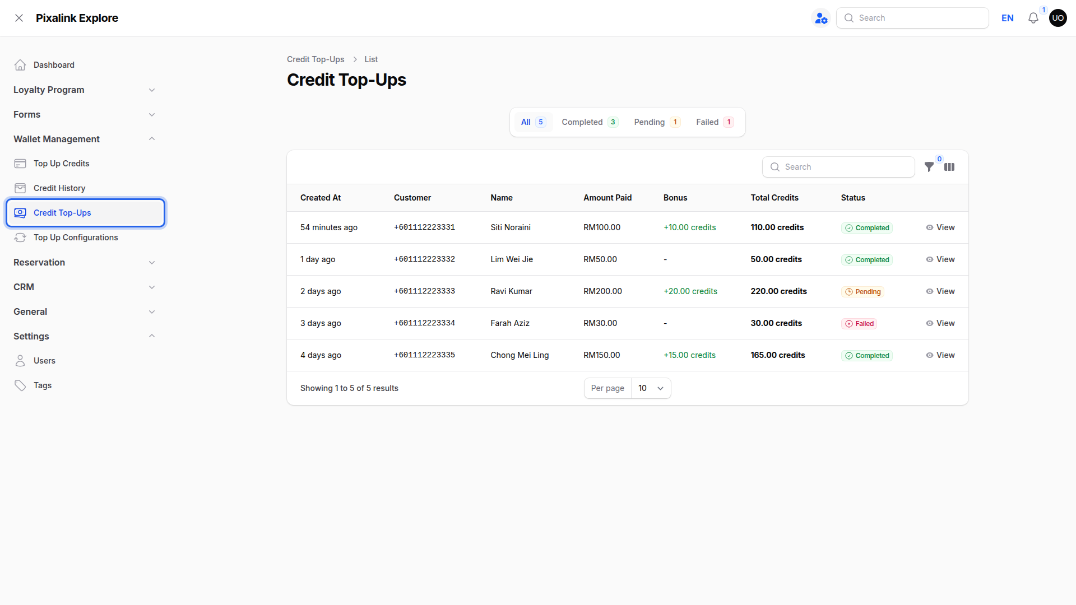This screenshot has width=1076, height=605.
Task: Expand the CRM section
Action: 84,287
